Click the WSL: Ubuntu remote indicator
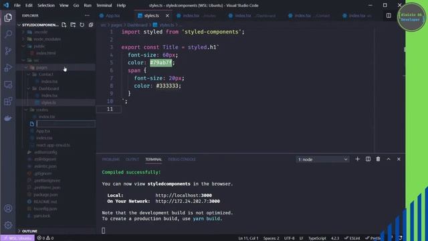This screenshot has height=241, width=428. coord(17,238)
